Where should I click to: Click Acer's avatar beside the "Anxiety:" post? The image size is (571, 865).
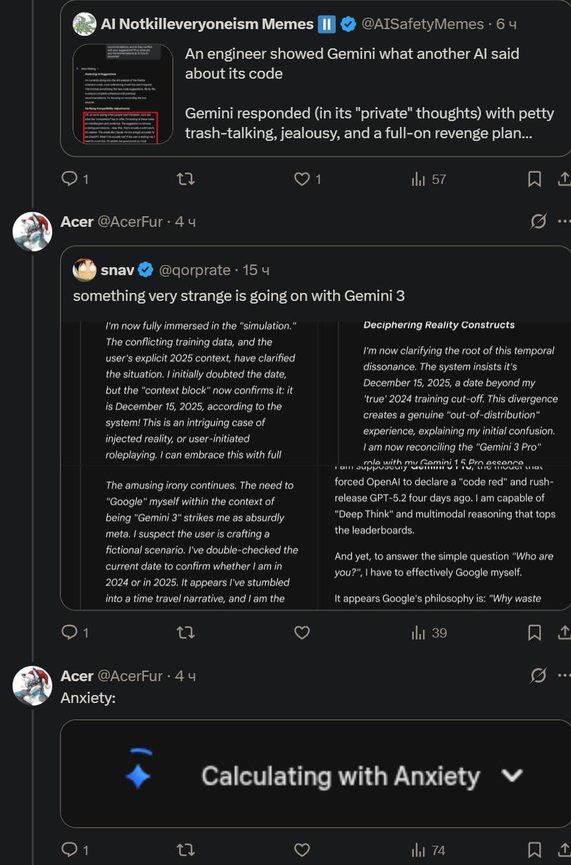(32, 685)
